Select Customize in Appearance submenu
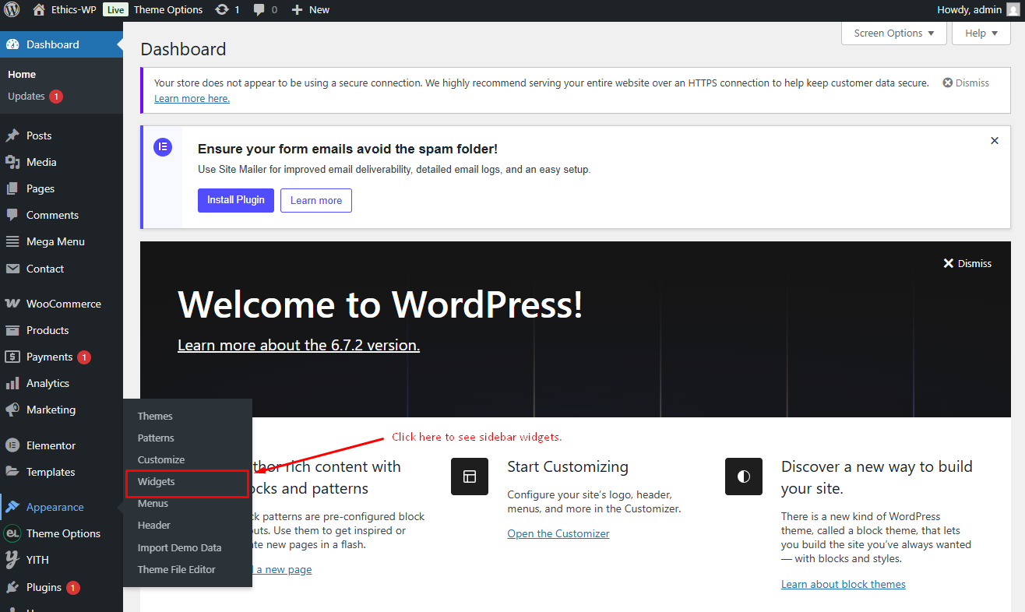The width and height of the screenshot is (1025, 612). tap(161, 459)
